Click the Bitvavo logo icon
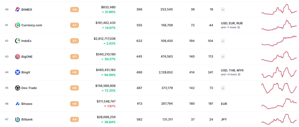 18,104
